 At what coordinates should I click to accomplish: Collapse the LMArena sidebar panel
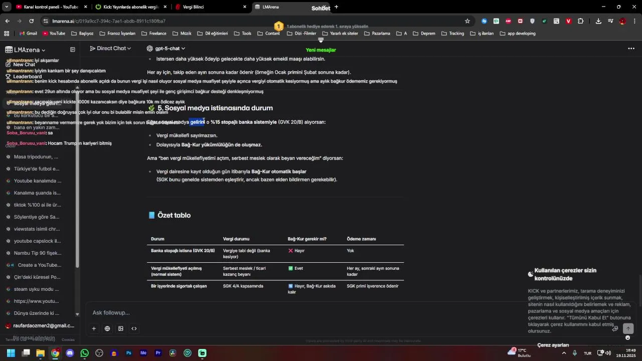pyautogui.click(x=73, y=50)
